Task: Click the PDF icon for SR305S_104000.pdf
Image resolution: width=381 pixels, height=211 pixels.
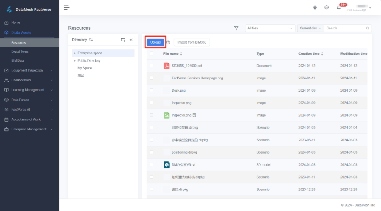Action: pos(166,66)
